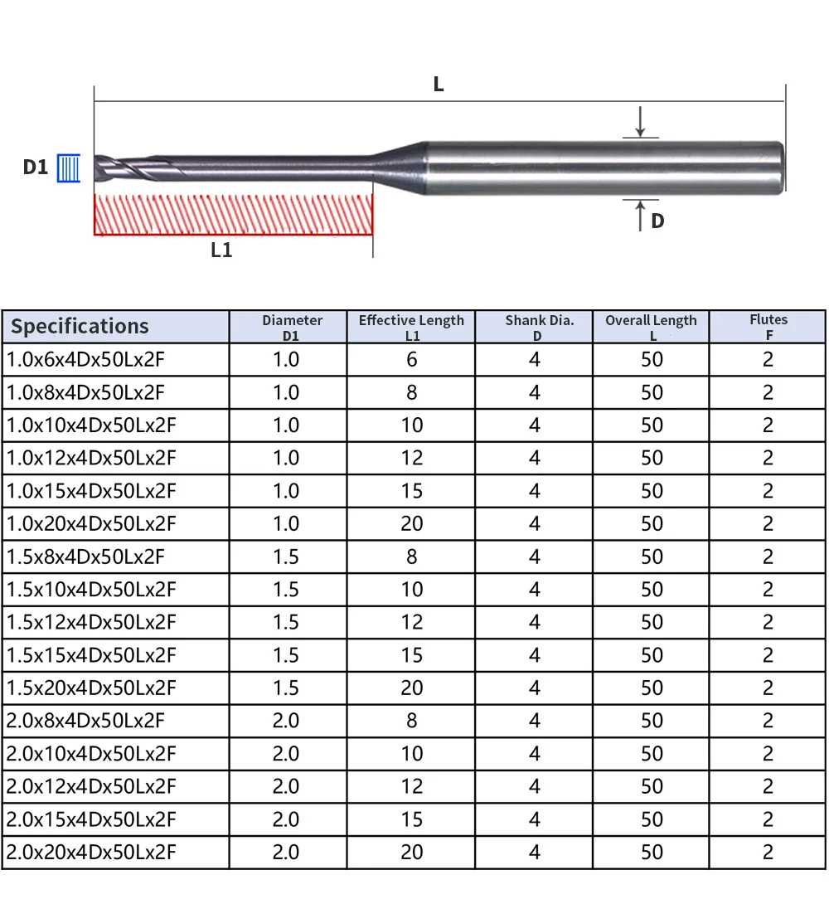Click the upward arrow beside the D label
The height and width of the screenshot is (904, 829).
pos(640,216)
